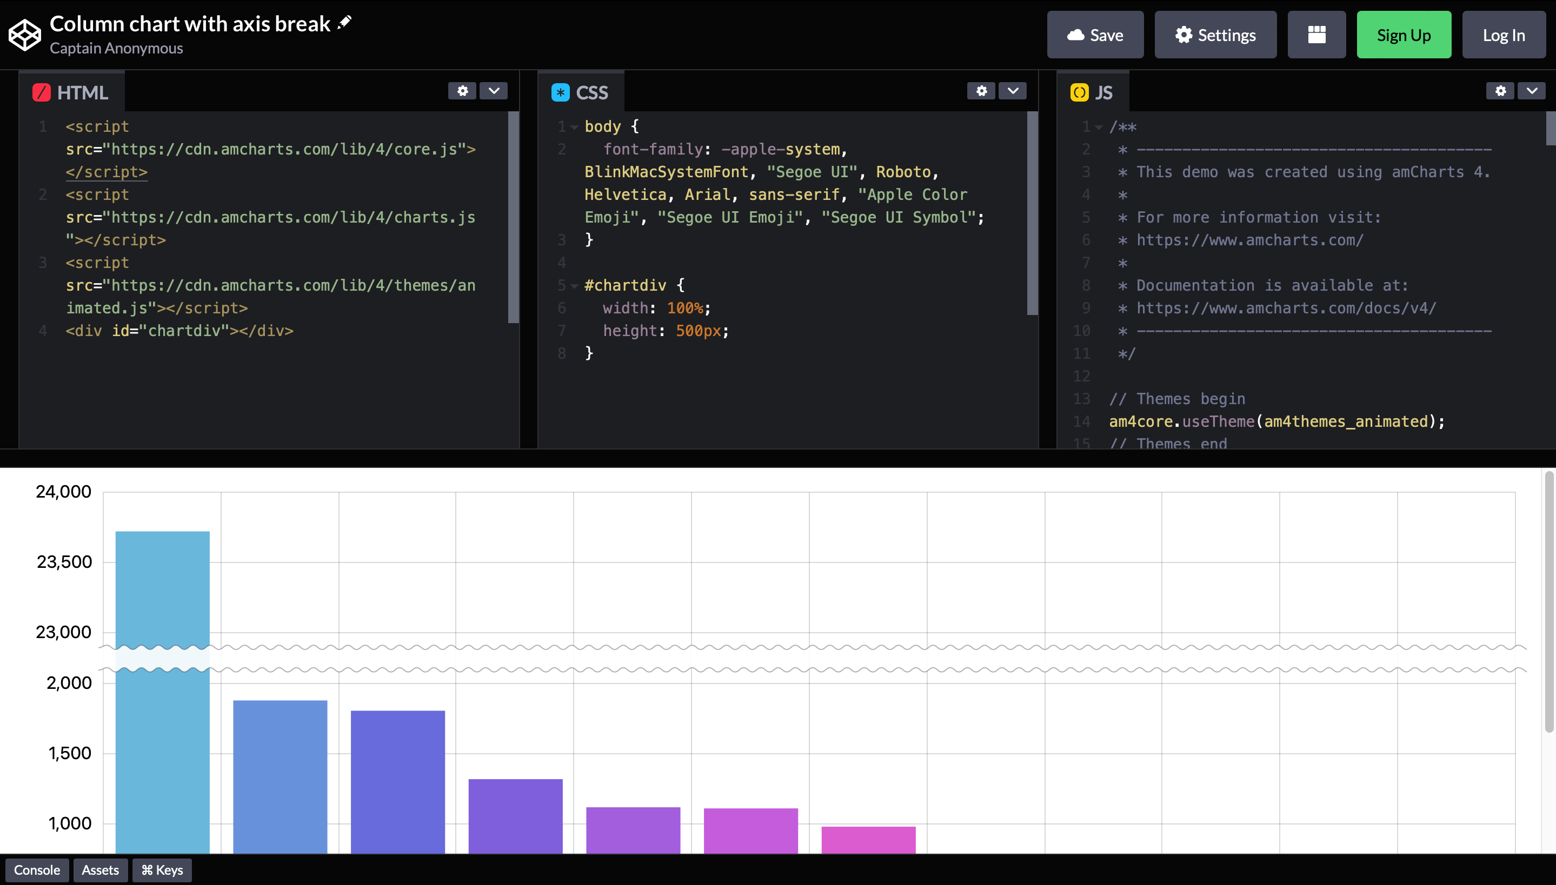Click the 'Column chart with axis break' title
The height and width of the screenshot is (885, 1556).
point(190,24)
